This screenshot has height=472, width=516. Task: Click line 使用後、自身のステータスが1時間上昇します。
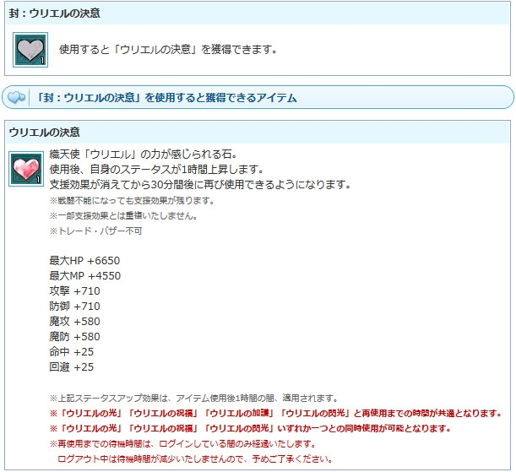(x=156, y=169)
